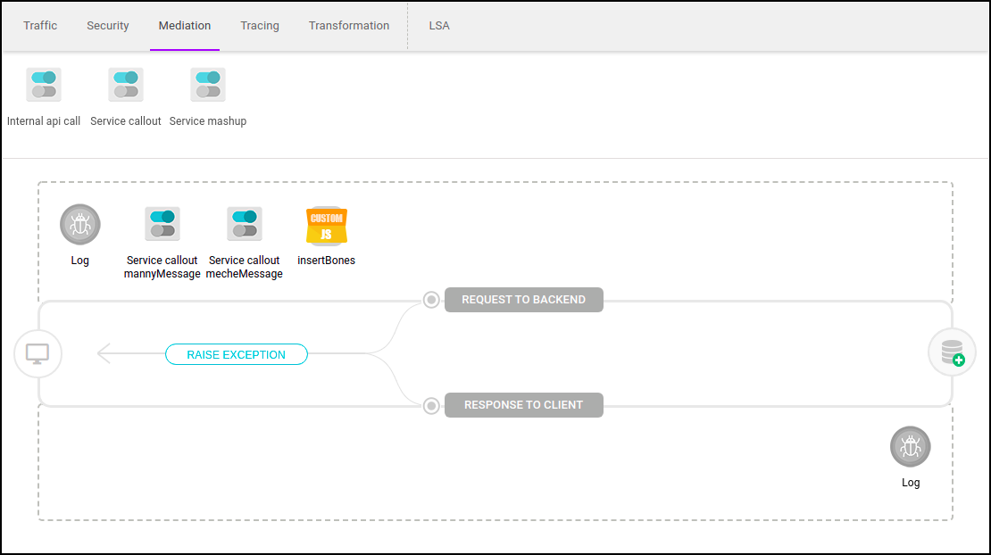The height and width of the screenshot is (555, 991).
Task: Switch to the LSA tab
Action: pos(439,26)
